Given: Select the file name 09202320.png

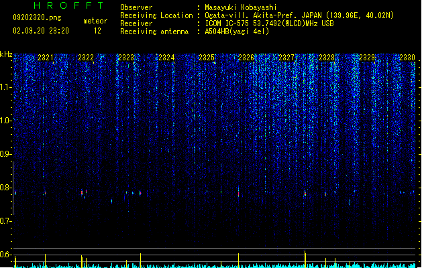Looking at the screenshot, I should coord(37,17).
